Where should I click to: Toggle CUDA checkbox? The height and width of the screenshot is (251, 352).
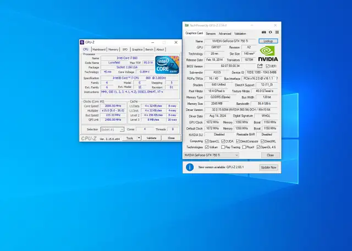[223, 141]
